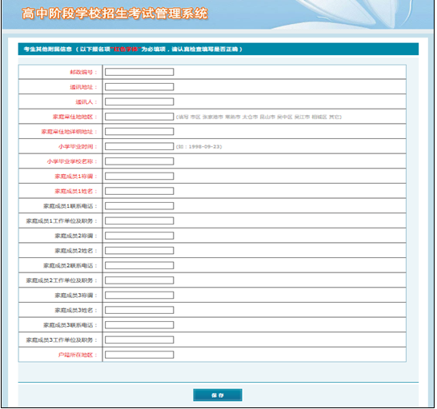
Task: Select the 通讯人 input field
Action: [139, 101]
